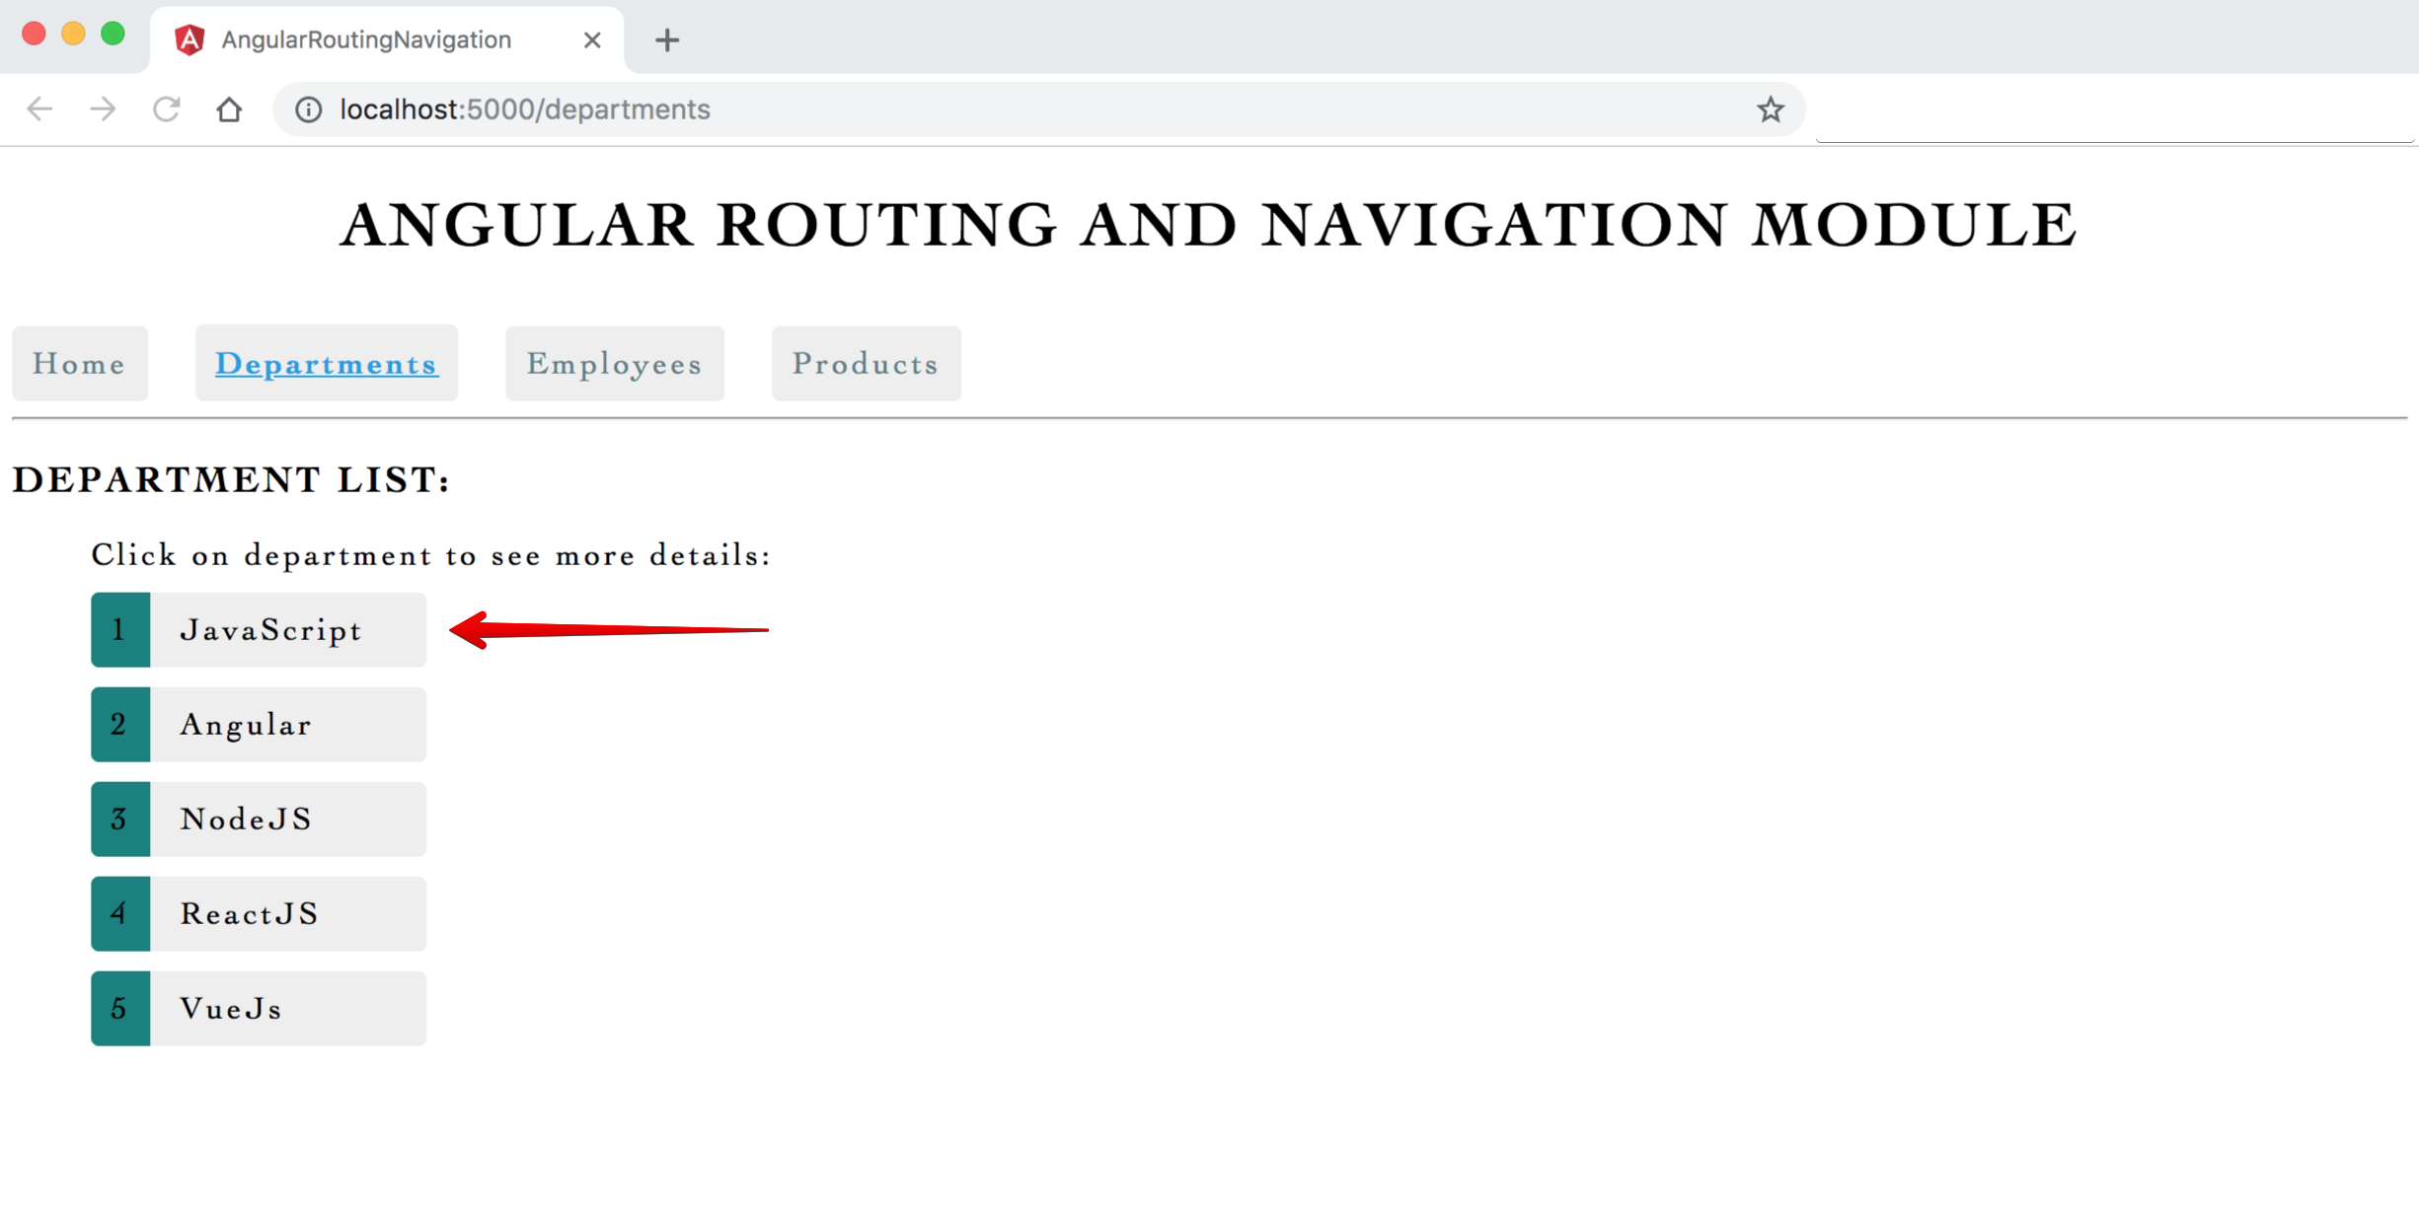Select the teal number 5 VueJs badge
The image size is (2419, 1213).
tap(119, 1009)
